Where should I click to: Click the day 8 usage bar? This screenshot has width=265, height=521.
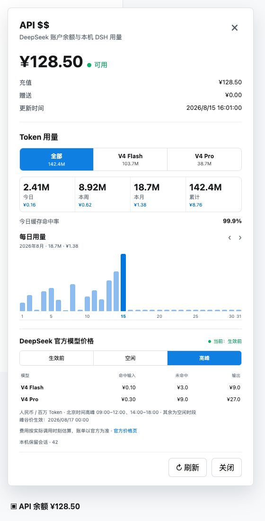[x=73, y=298]
